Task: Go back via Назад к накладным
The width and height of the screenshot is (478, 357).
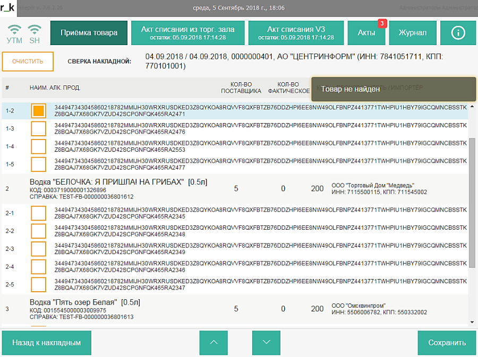Action: point(46,343)
